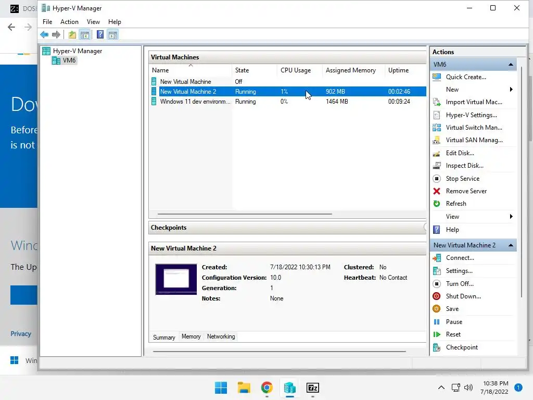Image resolution: width=533 pixels, height=400 pixels.
Task: Click the green Refresh action
Action: pyautogui.click(x=456, y=204)
